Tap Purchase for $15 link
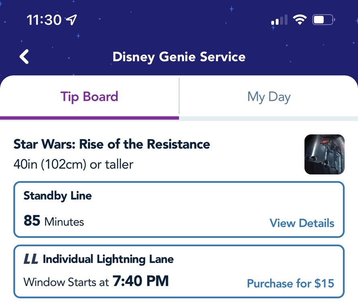Screen dimensions: 358x308 pyautogui.click(x=290, y=284)
